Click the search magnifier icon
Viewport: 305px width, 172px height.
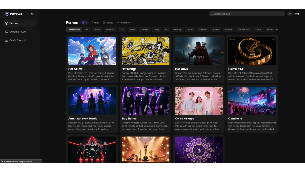pos(212,14)
